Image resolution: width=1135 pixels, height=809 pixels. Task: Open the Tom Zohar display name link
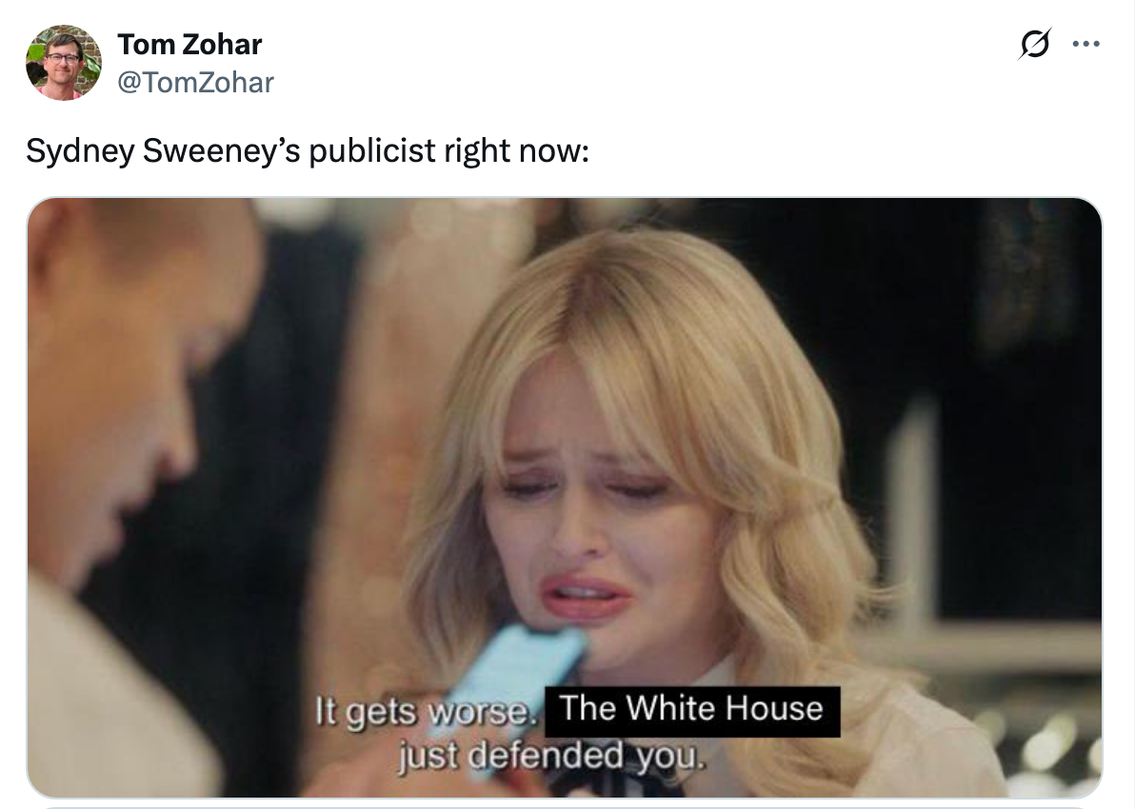click(189, 44)
